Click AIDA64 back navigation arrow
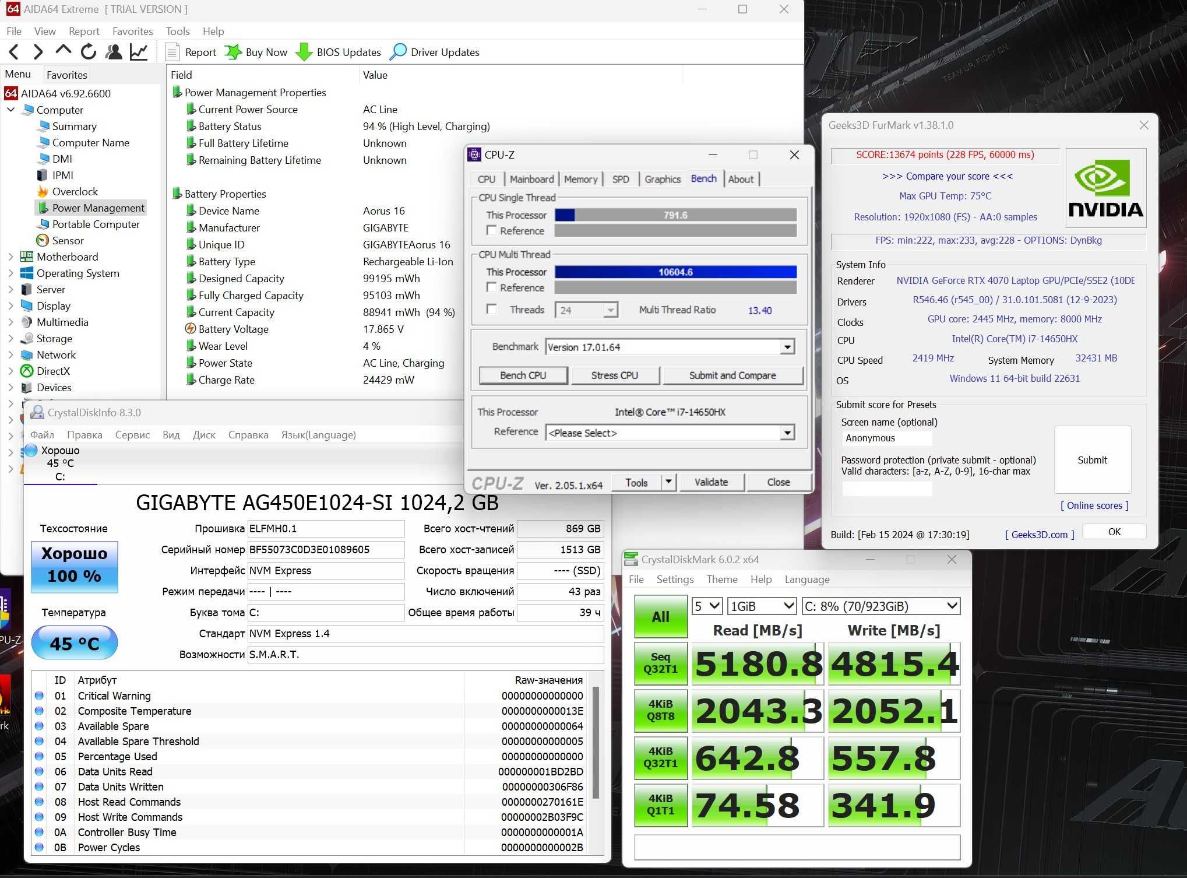This screenshot has height=878, width=1187. tap(14, 52)
